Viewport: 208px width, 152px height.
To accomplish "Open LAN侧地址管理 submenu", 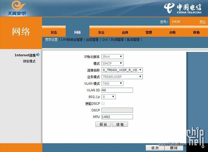I will click(x=72, y=40).
